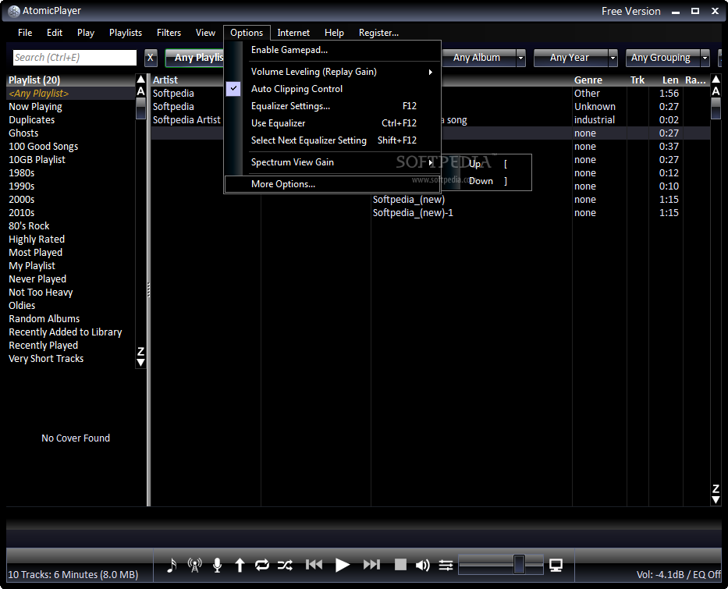Toggle shuffle mode
Viewport: 728px width, 589px height.
coord(285,565)
